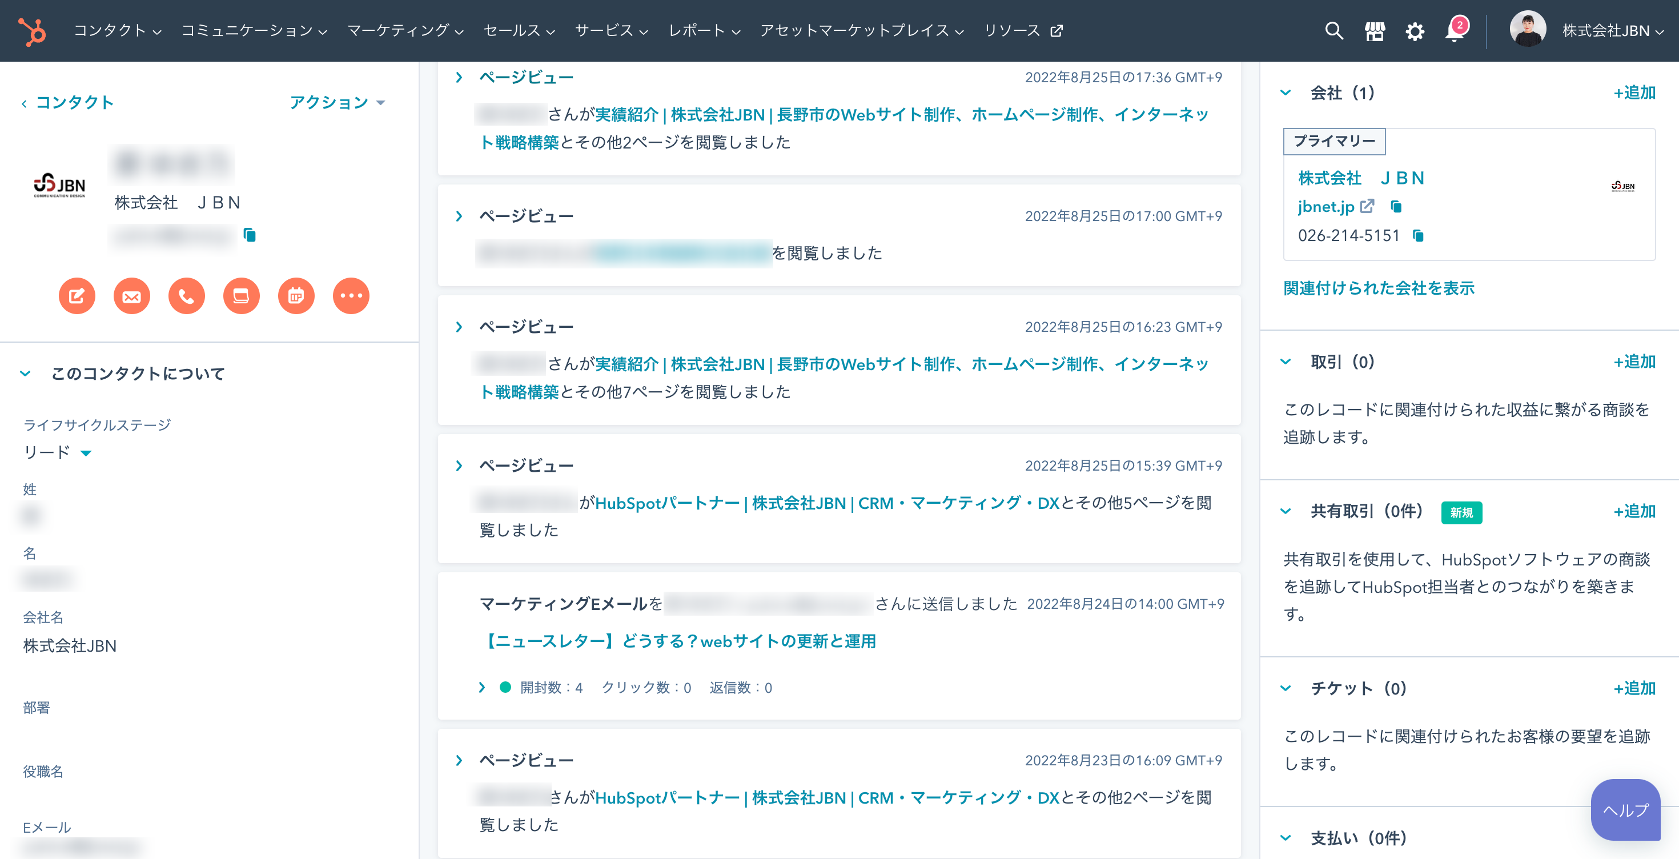
Task: Open HubSpotパートナー page link at 15:39
Action: pos(828,503)
